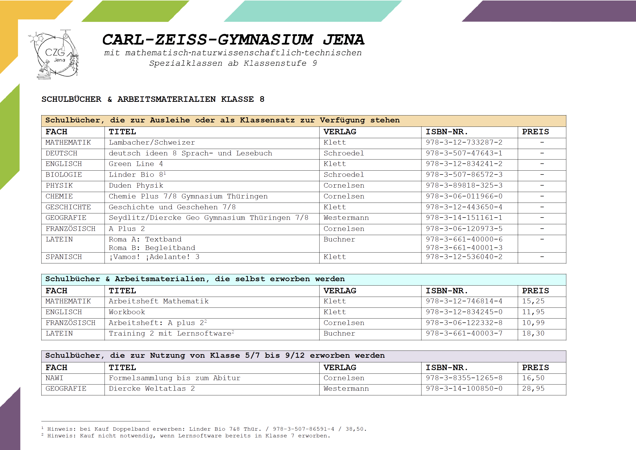This screenshot has height=450, width=636.
Task: Select the price 28,95
Action: [x=533, y=388]
